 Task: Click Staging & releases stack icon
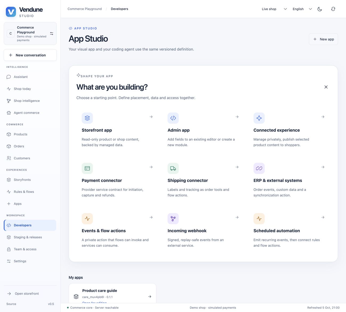pyautogui.click(x=9, y=237)
